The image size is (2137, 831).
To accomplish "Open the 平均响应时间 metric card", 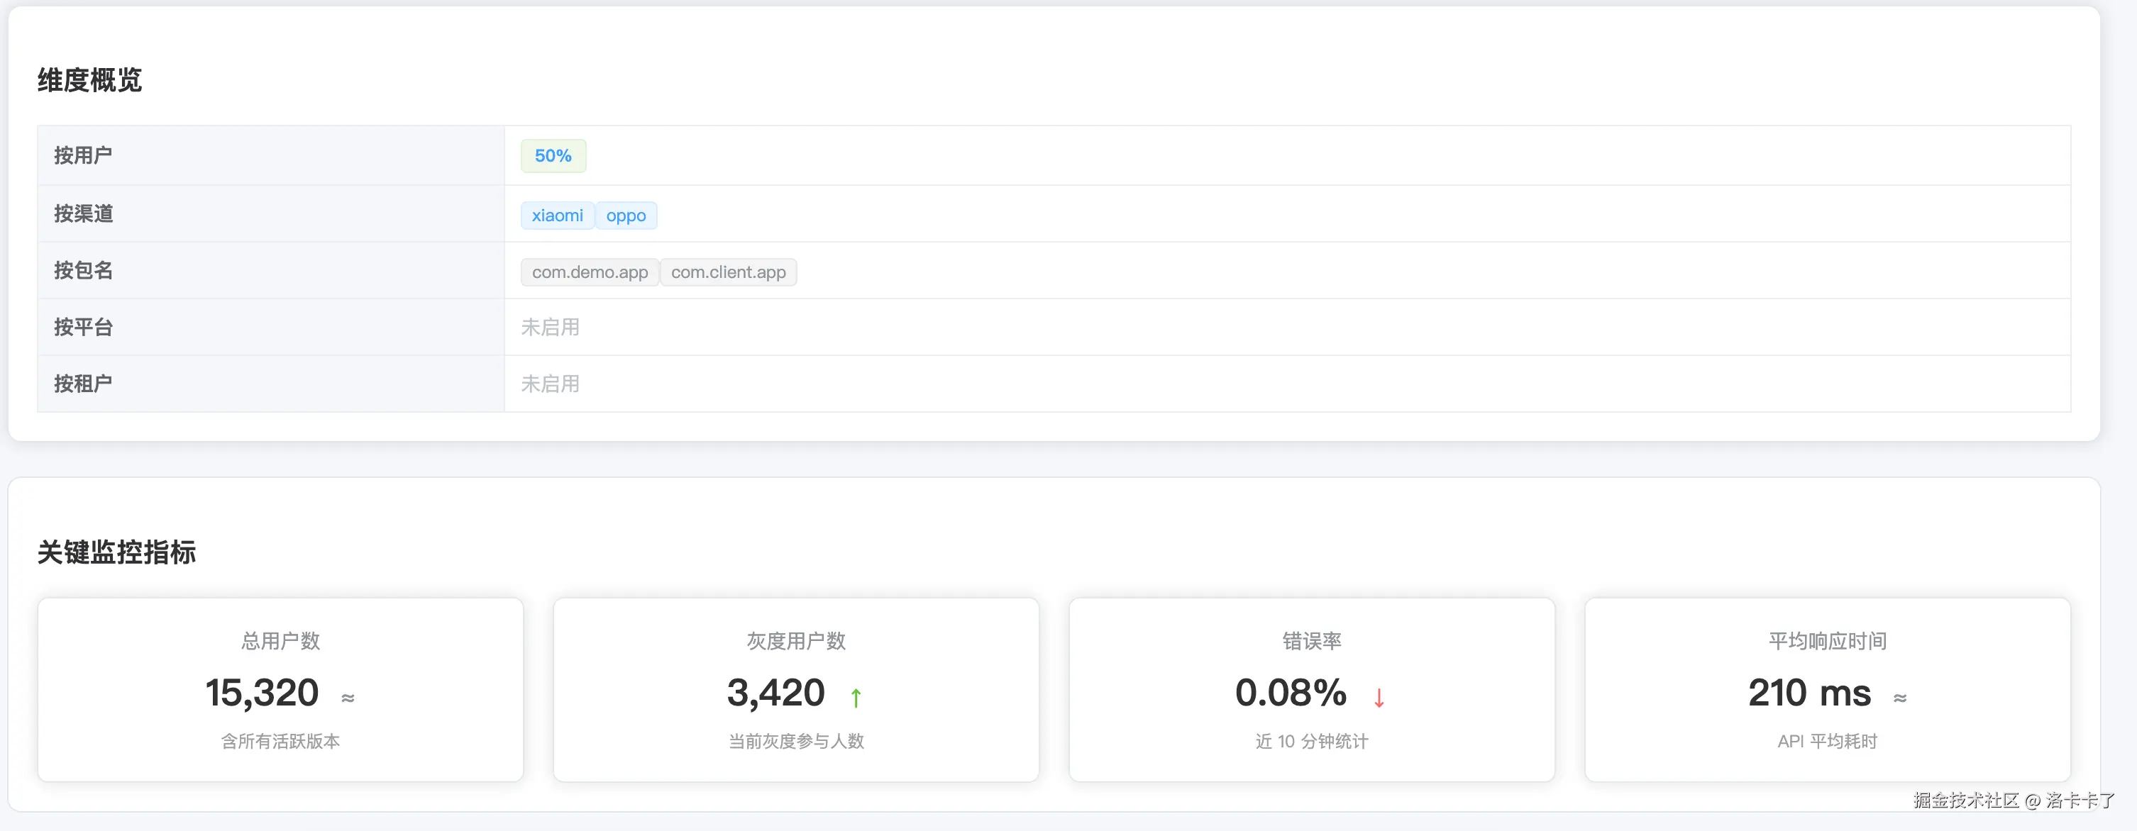I will tap(1827, 690).
